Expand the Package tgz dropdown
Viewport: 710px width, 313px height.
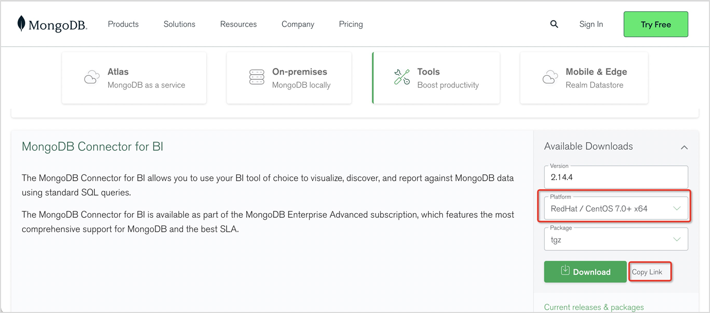616,240
